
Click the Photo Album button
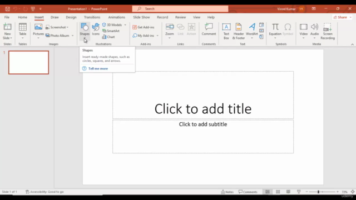[57, 36]
